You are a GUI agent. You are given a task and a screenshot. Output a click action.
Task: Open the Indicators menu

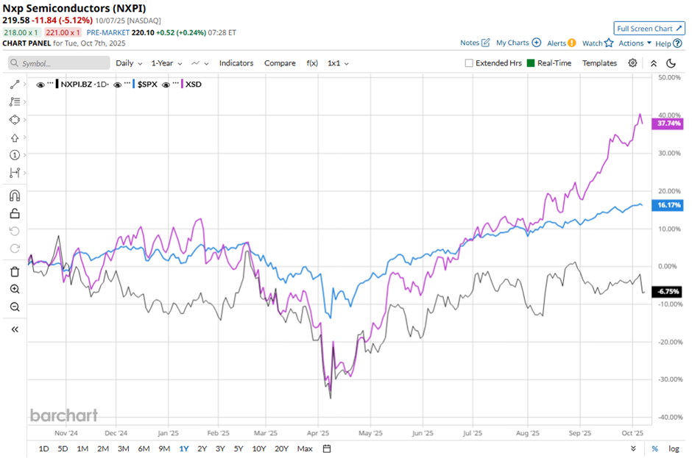click(x=236, y=63)
